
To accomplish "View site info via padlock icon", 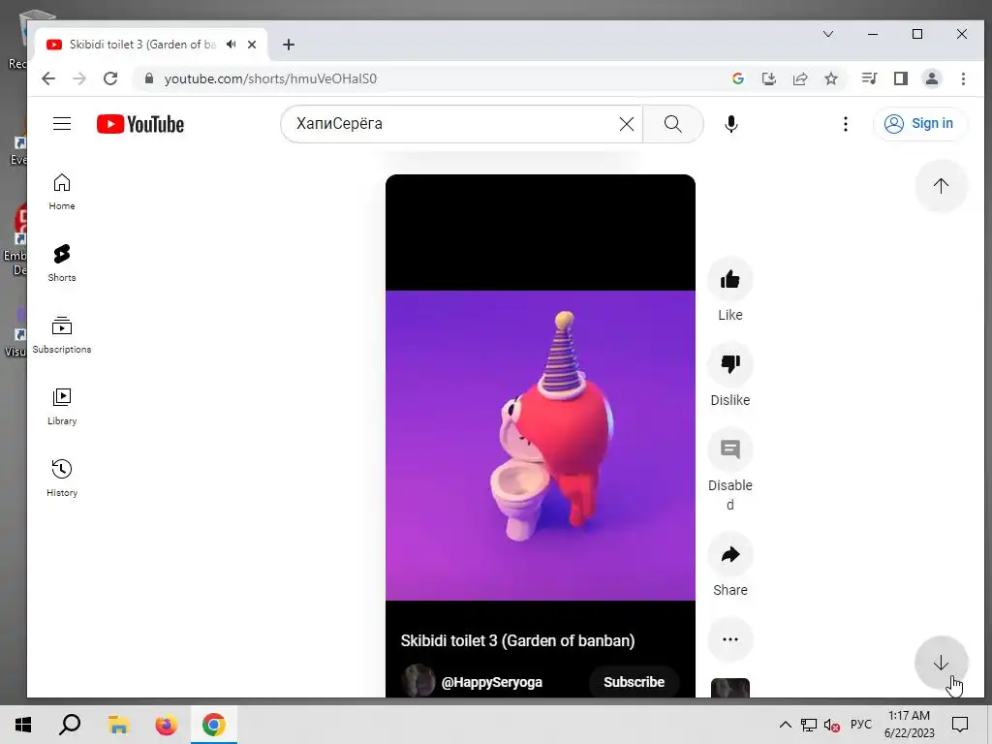I will 149,78.
